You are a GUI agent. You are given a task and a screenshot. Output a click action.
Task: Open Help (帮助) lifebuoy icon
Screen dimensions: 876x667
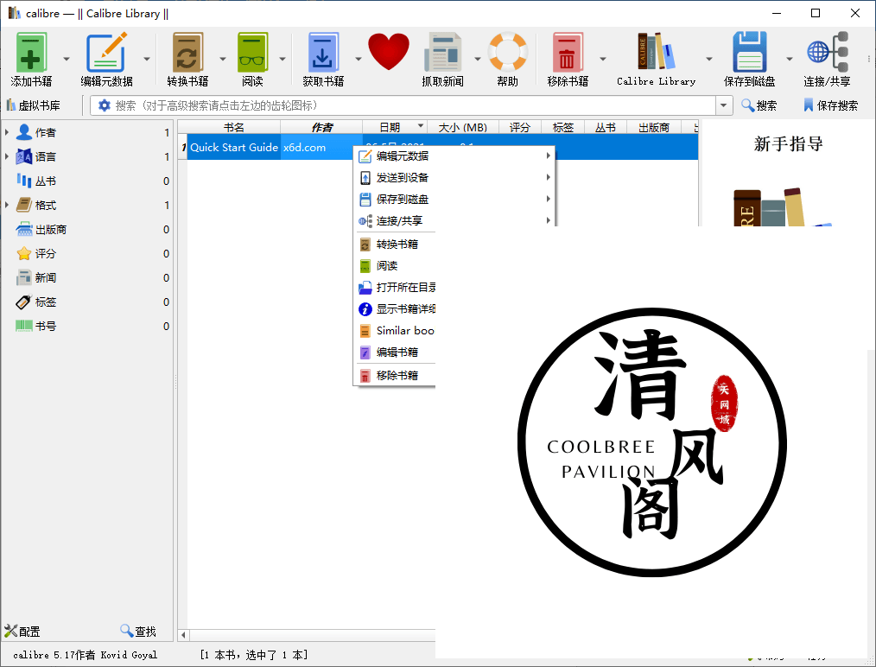(x=507, y=52)
